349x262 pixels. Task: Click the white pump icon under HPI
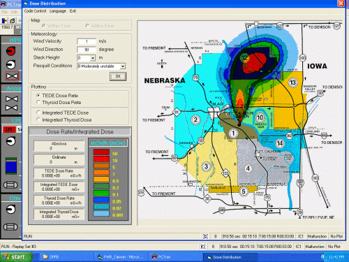10,64
